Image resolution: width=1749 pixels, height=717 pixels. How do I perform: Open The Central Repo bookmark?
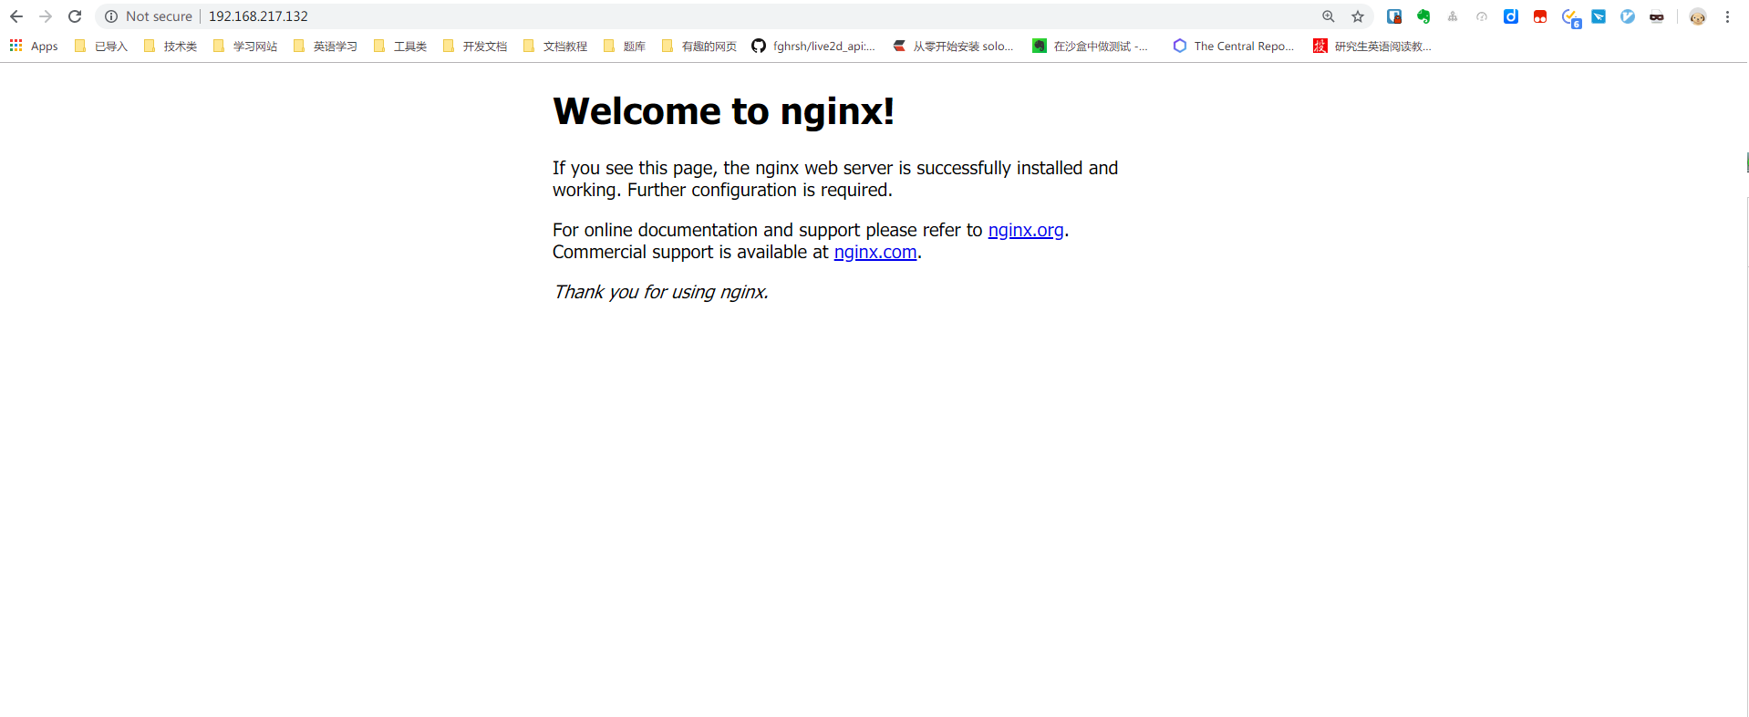[x=1234, y=46]
